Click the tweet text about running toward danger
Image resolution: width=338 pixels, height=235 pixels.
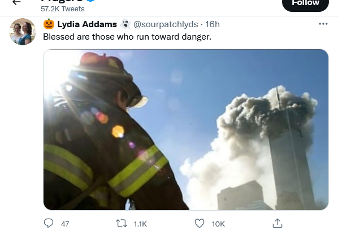(x=127, y=37)
